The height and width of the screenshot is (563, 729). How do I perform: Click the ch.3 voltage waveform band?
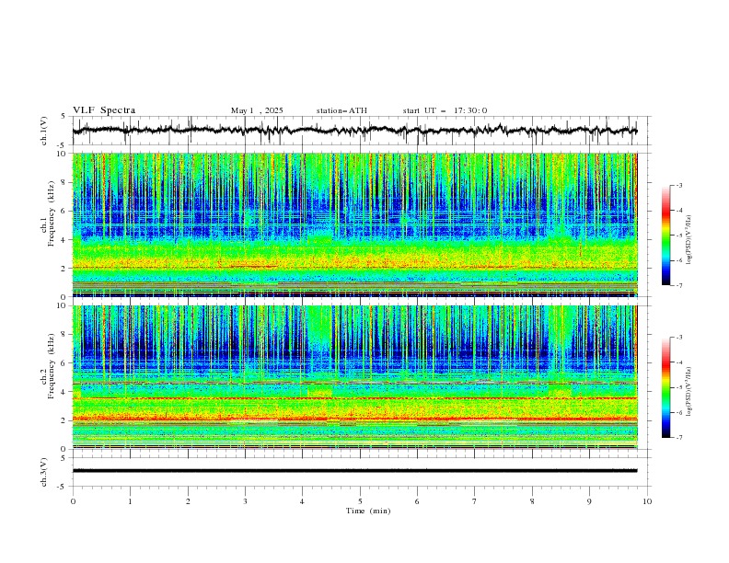[354, 471]
